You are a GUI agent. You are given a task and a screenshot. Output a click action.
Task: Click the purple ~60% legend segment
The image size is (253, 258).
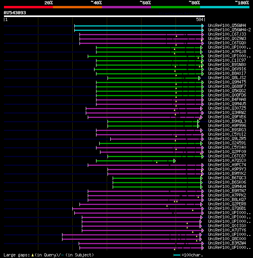pyautogui.click(x=126, y=7)
